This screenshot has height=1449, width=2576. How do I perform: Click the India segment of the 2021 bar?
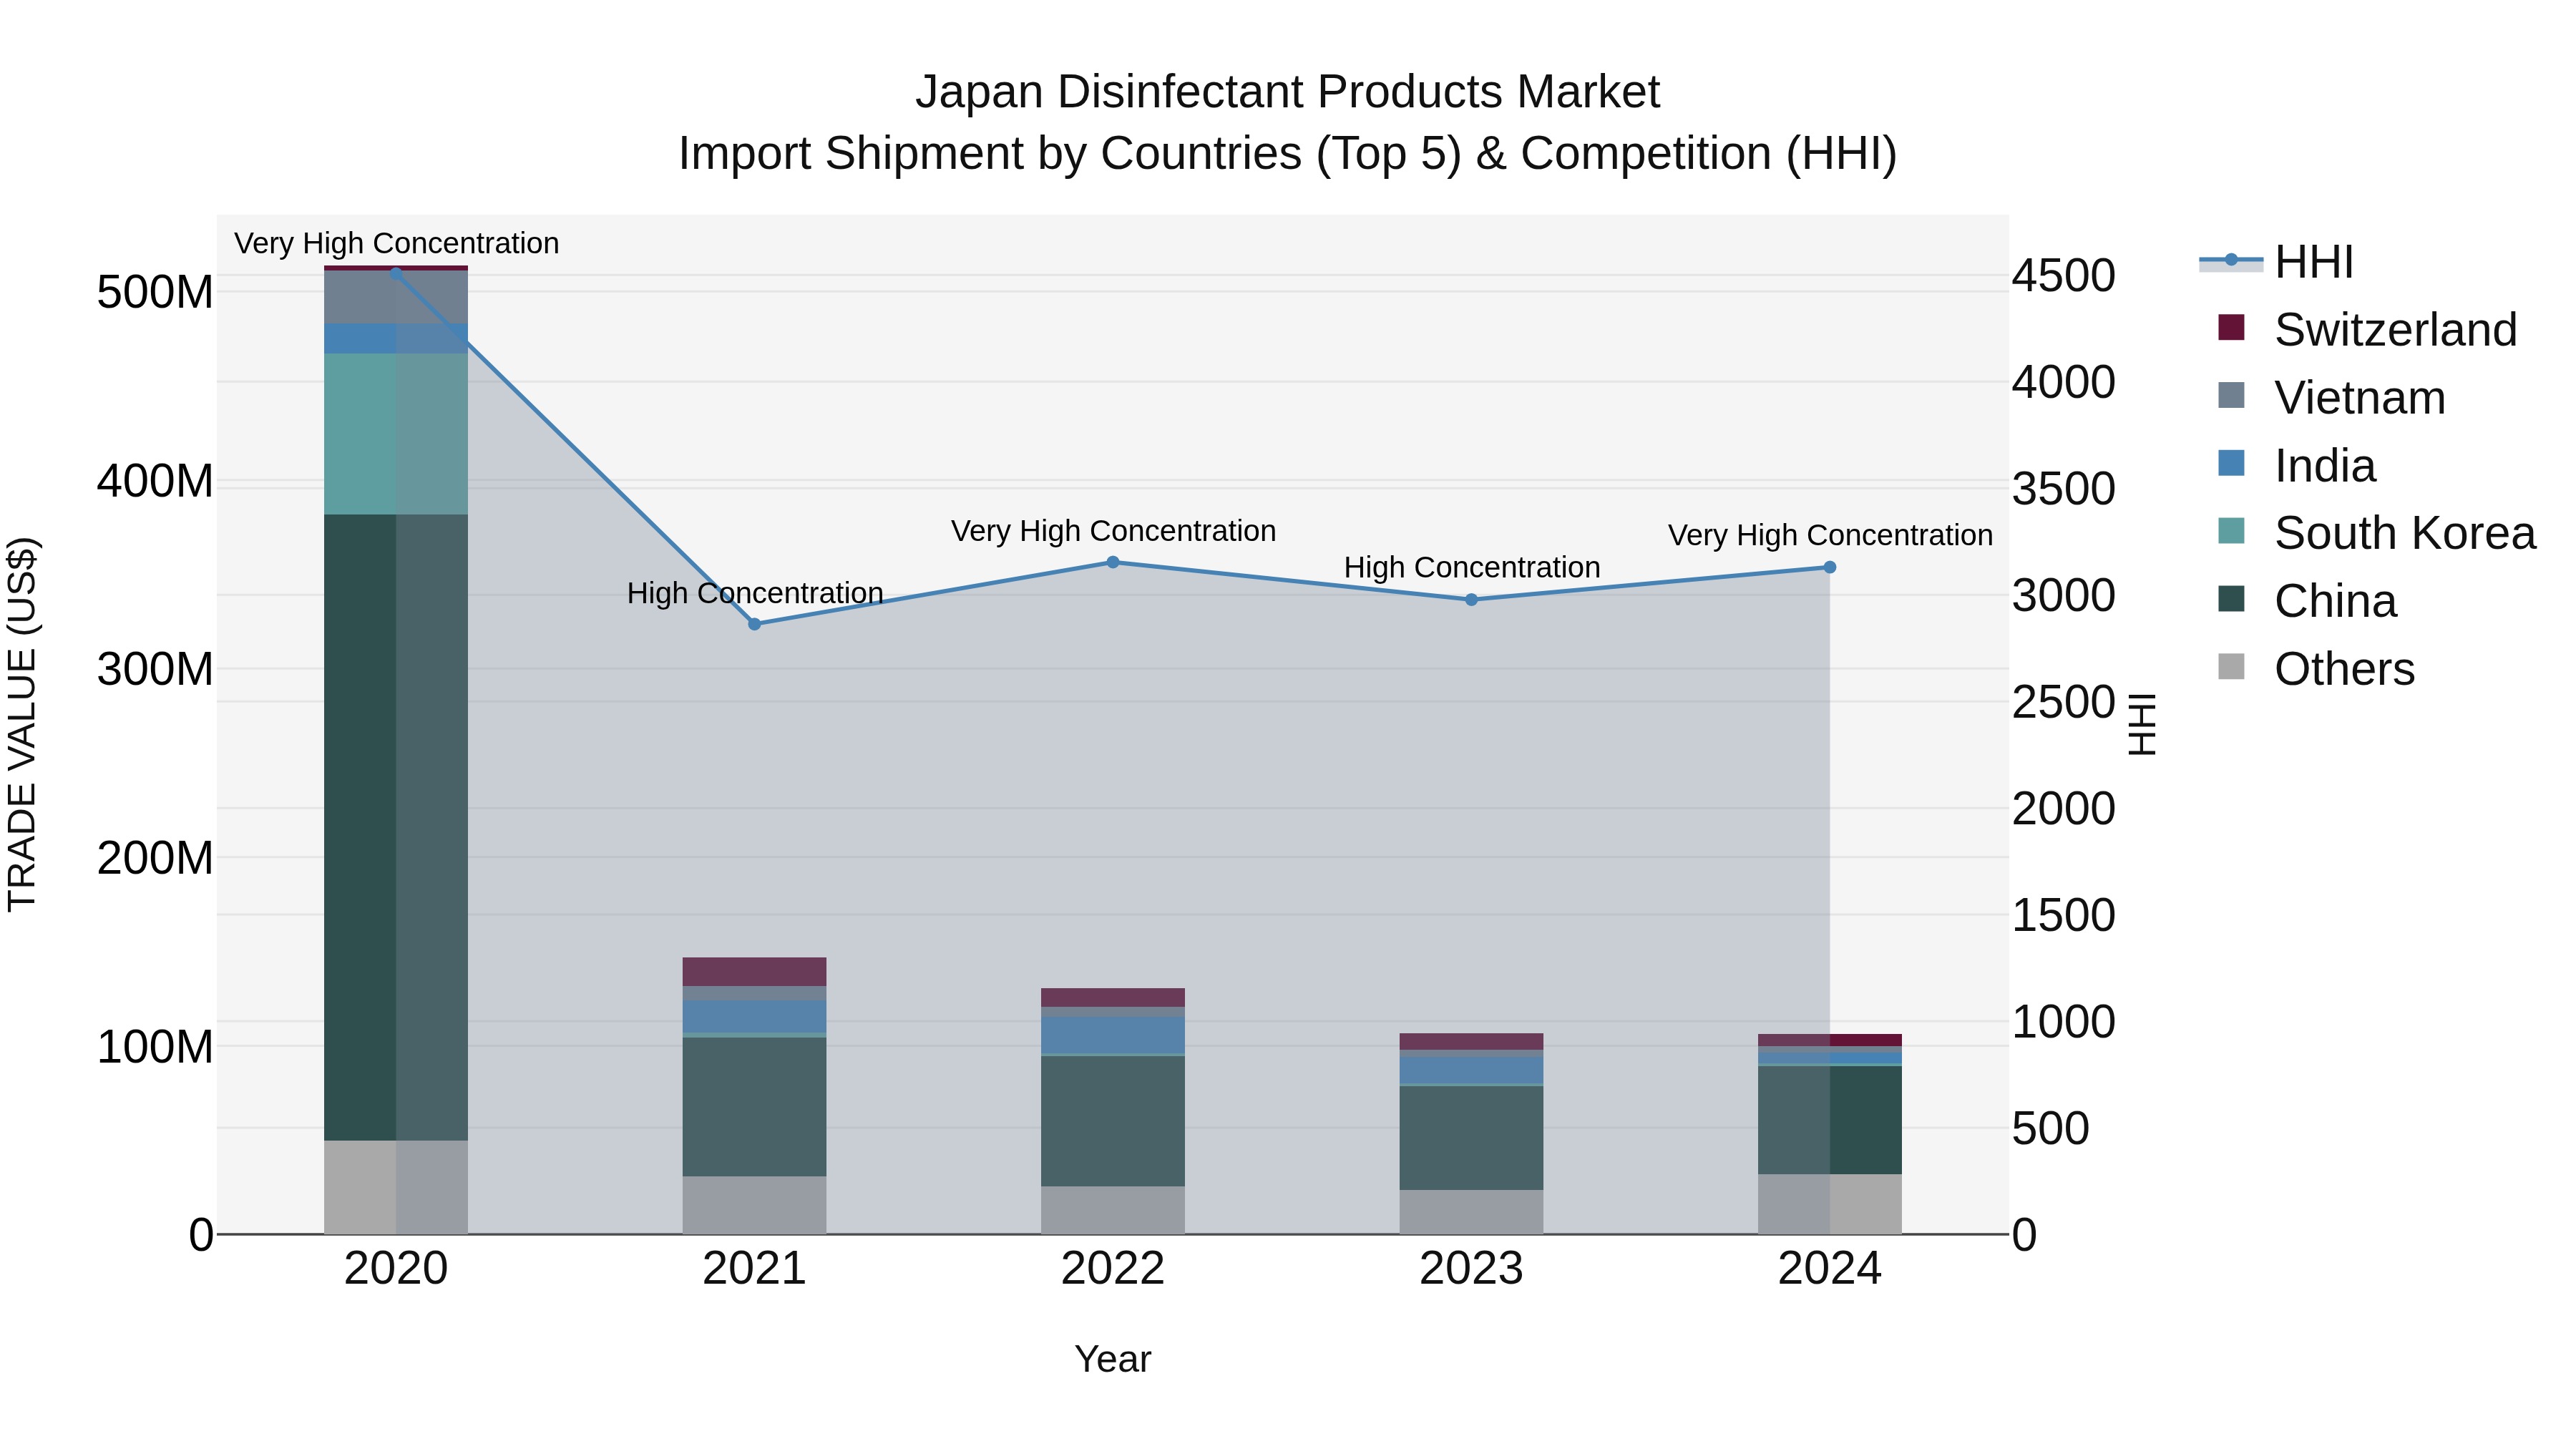click(755, 1016)
